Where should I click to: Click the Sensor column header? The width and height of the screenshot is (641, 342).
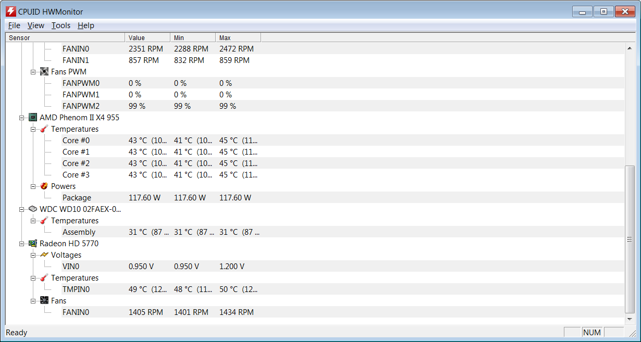65,37
